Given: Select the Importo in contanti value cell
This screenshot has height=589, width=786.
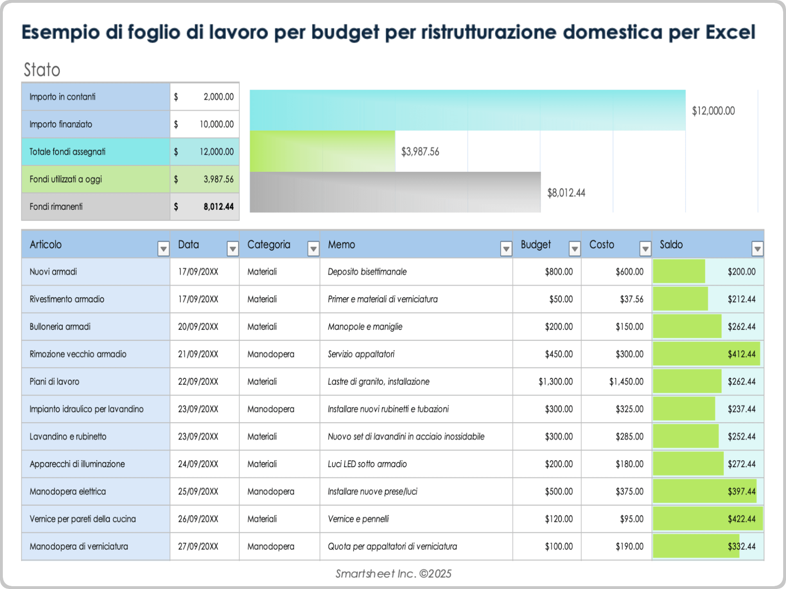Looking at the screenshot, I should click(x=204, y=97).
